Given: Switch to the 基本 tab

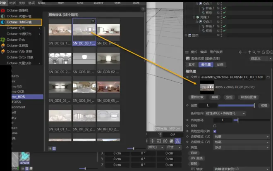Looking at the screenshot, I should pyautogui.click(x=192, y=65).
